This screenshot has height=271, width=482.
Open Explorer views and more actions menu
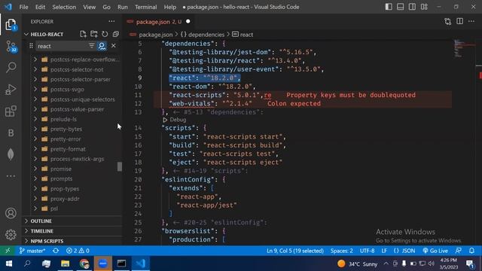111,22
